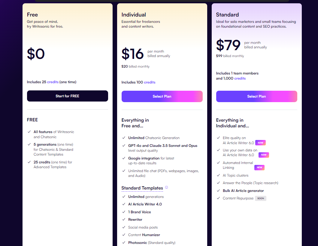Click the checkmark next to Content Humanizer
The width and height of the screenshot is (318, 246).
(x=123, y=235)
